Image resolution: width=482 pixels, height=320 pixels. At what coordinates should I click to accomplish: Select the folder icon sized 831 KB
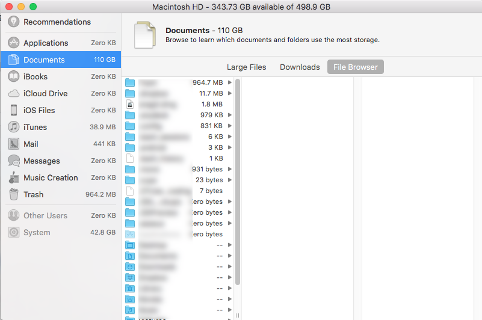(x=130, y=126)
